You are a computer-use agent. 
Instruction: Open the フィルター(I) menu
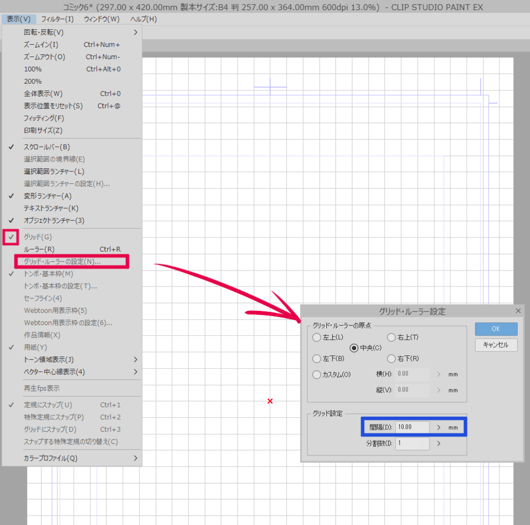tap(57, 19)
